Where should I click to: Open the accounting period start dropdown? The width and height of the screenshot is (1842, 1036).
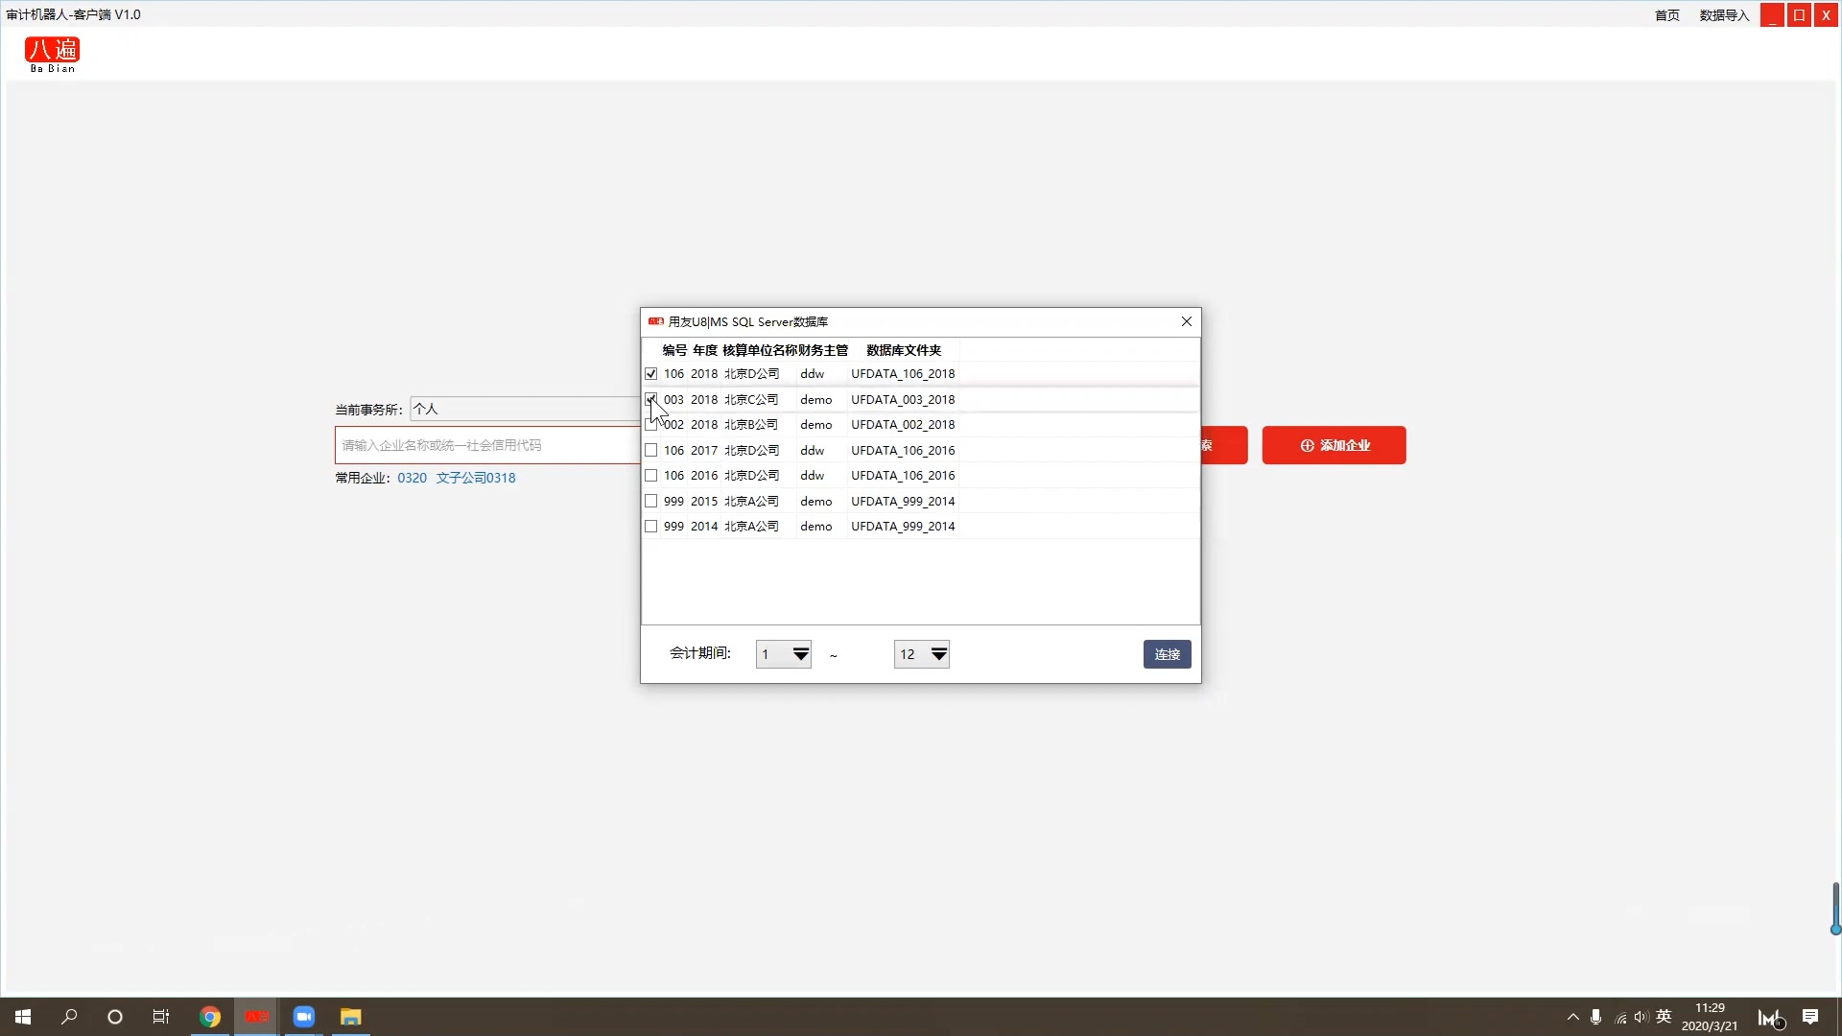pyautogui.click(x=784, y=654)
